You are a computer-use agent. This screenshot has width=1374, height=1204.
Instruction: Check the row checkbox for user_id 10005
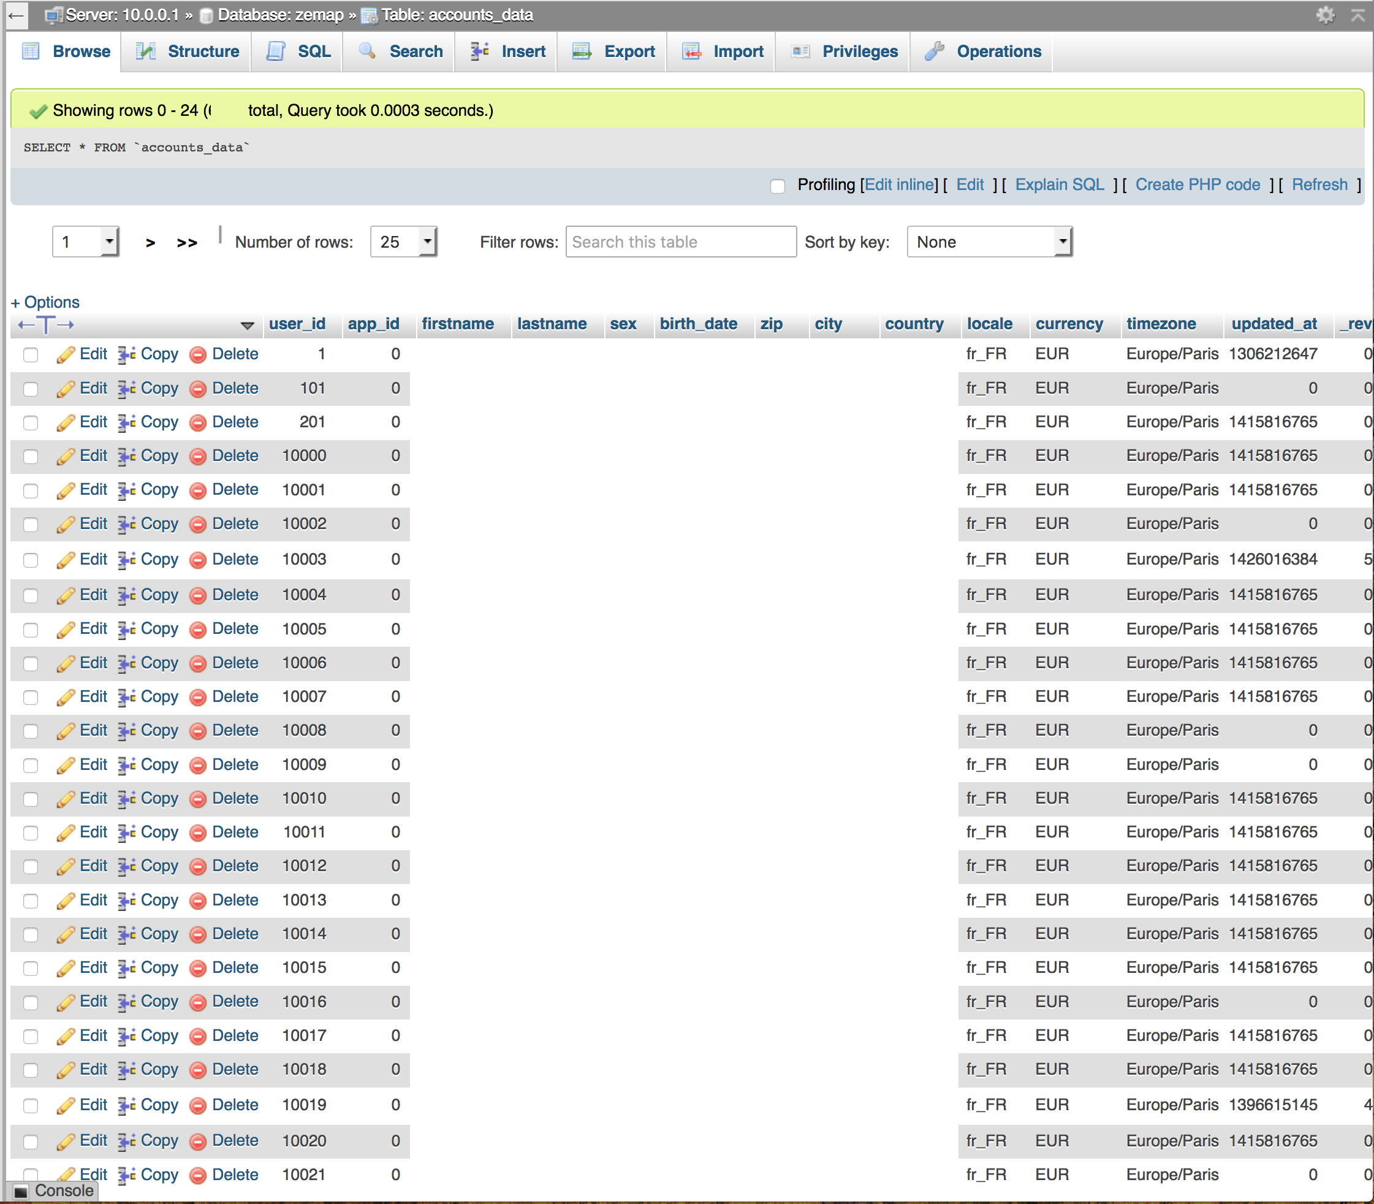click(31, 630)
